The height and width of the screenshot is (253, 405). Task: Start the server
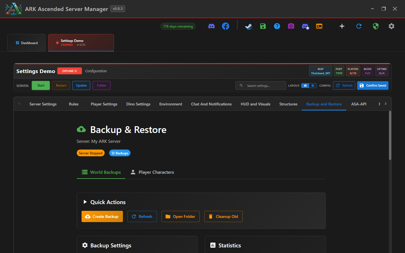(41, 85)
